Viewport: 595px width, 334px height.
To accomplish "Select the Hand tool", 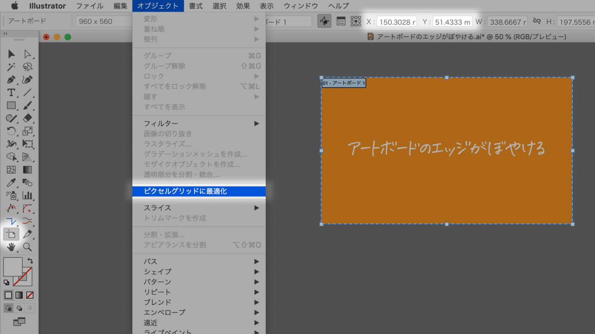I will (x=12, y=247).
